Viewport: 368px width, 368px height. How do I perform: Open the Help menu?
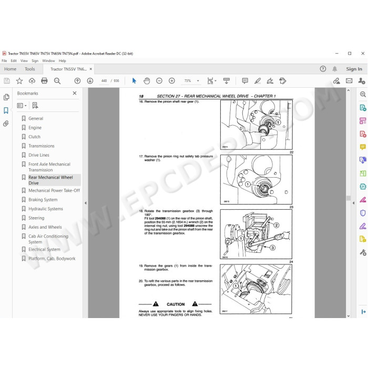(62, 61)
